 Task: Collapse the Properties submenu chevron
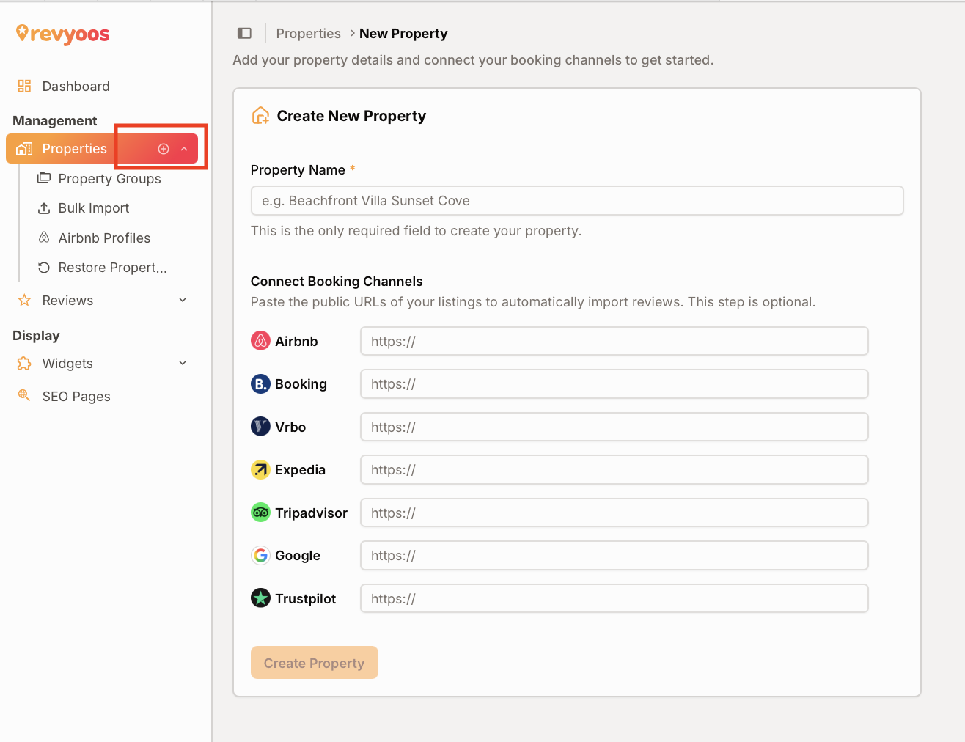tap(184, 149)
